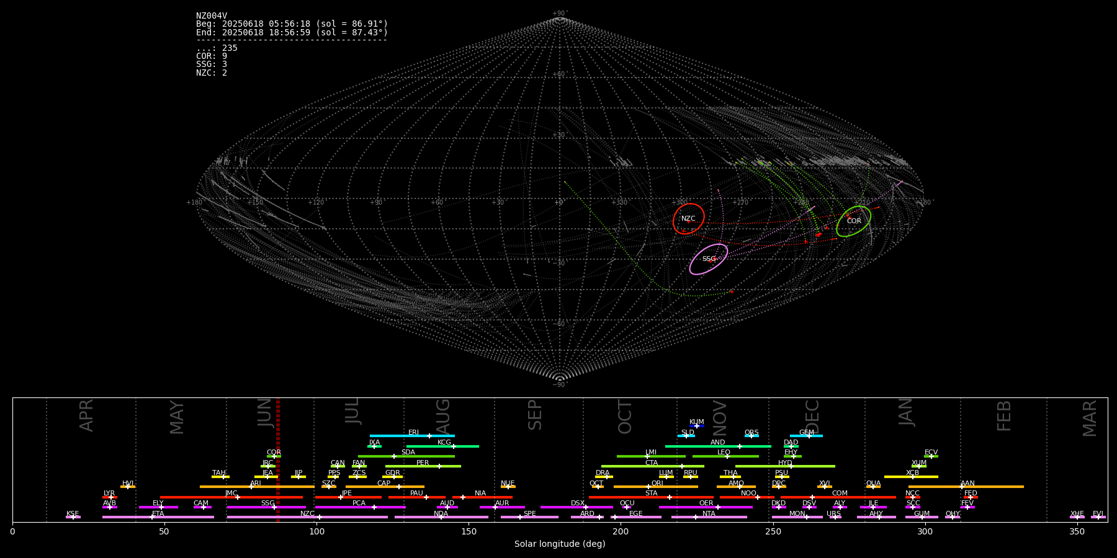1117x558 pixels.
Task: Click the EVL shower label in timeline
Action: [1098, 514]
